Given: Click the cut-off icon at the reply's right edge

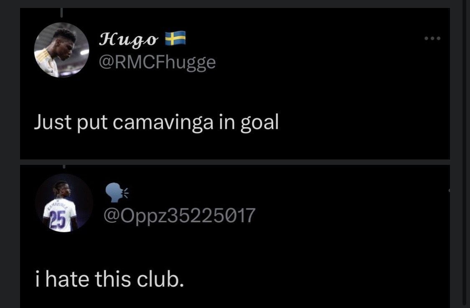Looking at the screenshot, I should [449, 191].
